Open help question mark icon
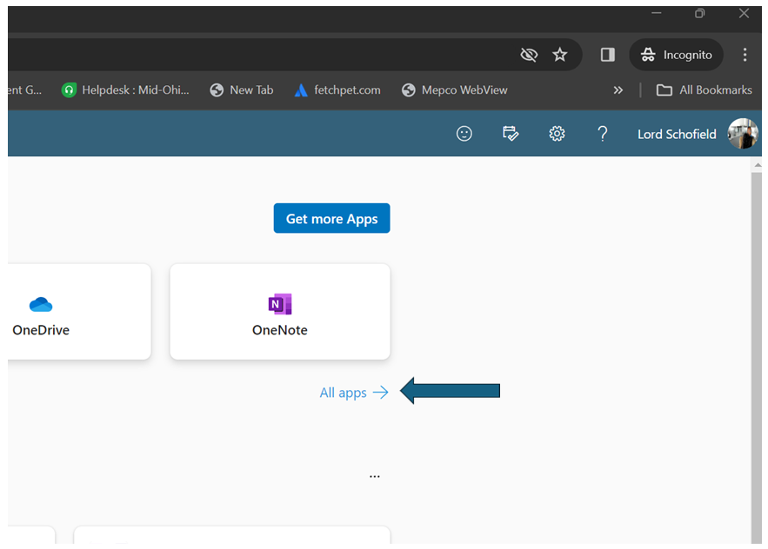768x549 pixels. tap(603, 134)
